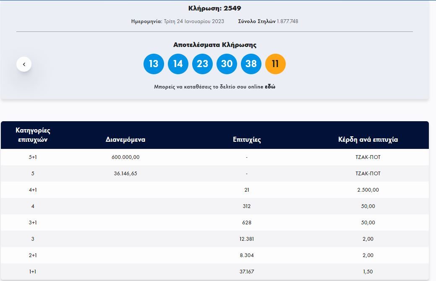The width and height of the screenshot is (436, 281).
Task: Click the ball with number 14
Action: [178, 64]
